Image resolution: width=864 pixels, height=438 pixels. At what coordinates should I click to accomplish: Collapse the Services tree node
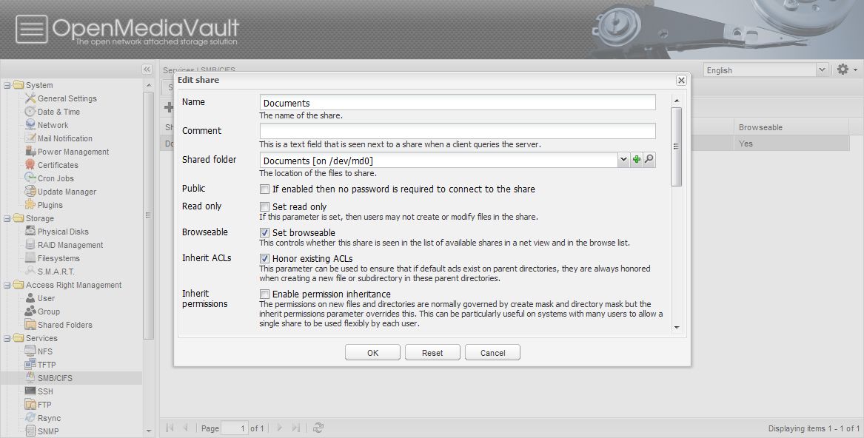click(7, 338)
